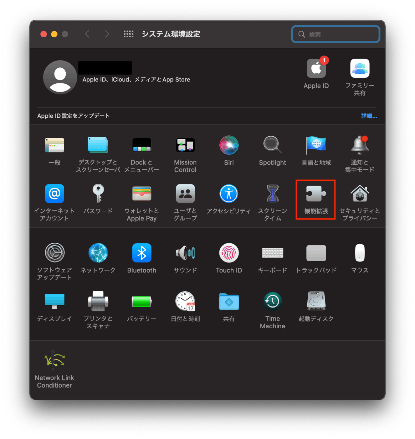
Task: Go forward with the right chevron
Action: tap(107, 34)
